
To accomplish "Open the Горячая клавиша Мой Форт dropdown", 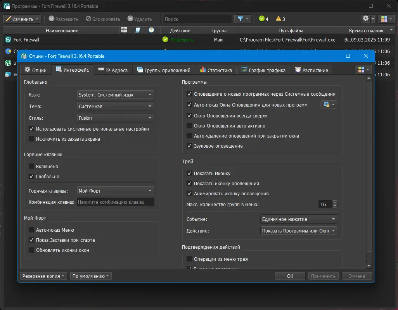I will [x=115, y=191].
